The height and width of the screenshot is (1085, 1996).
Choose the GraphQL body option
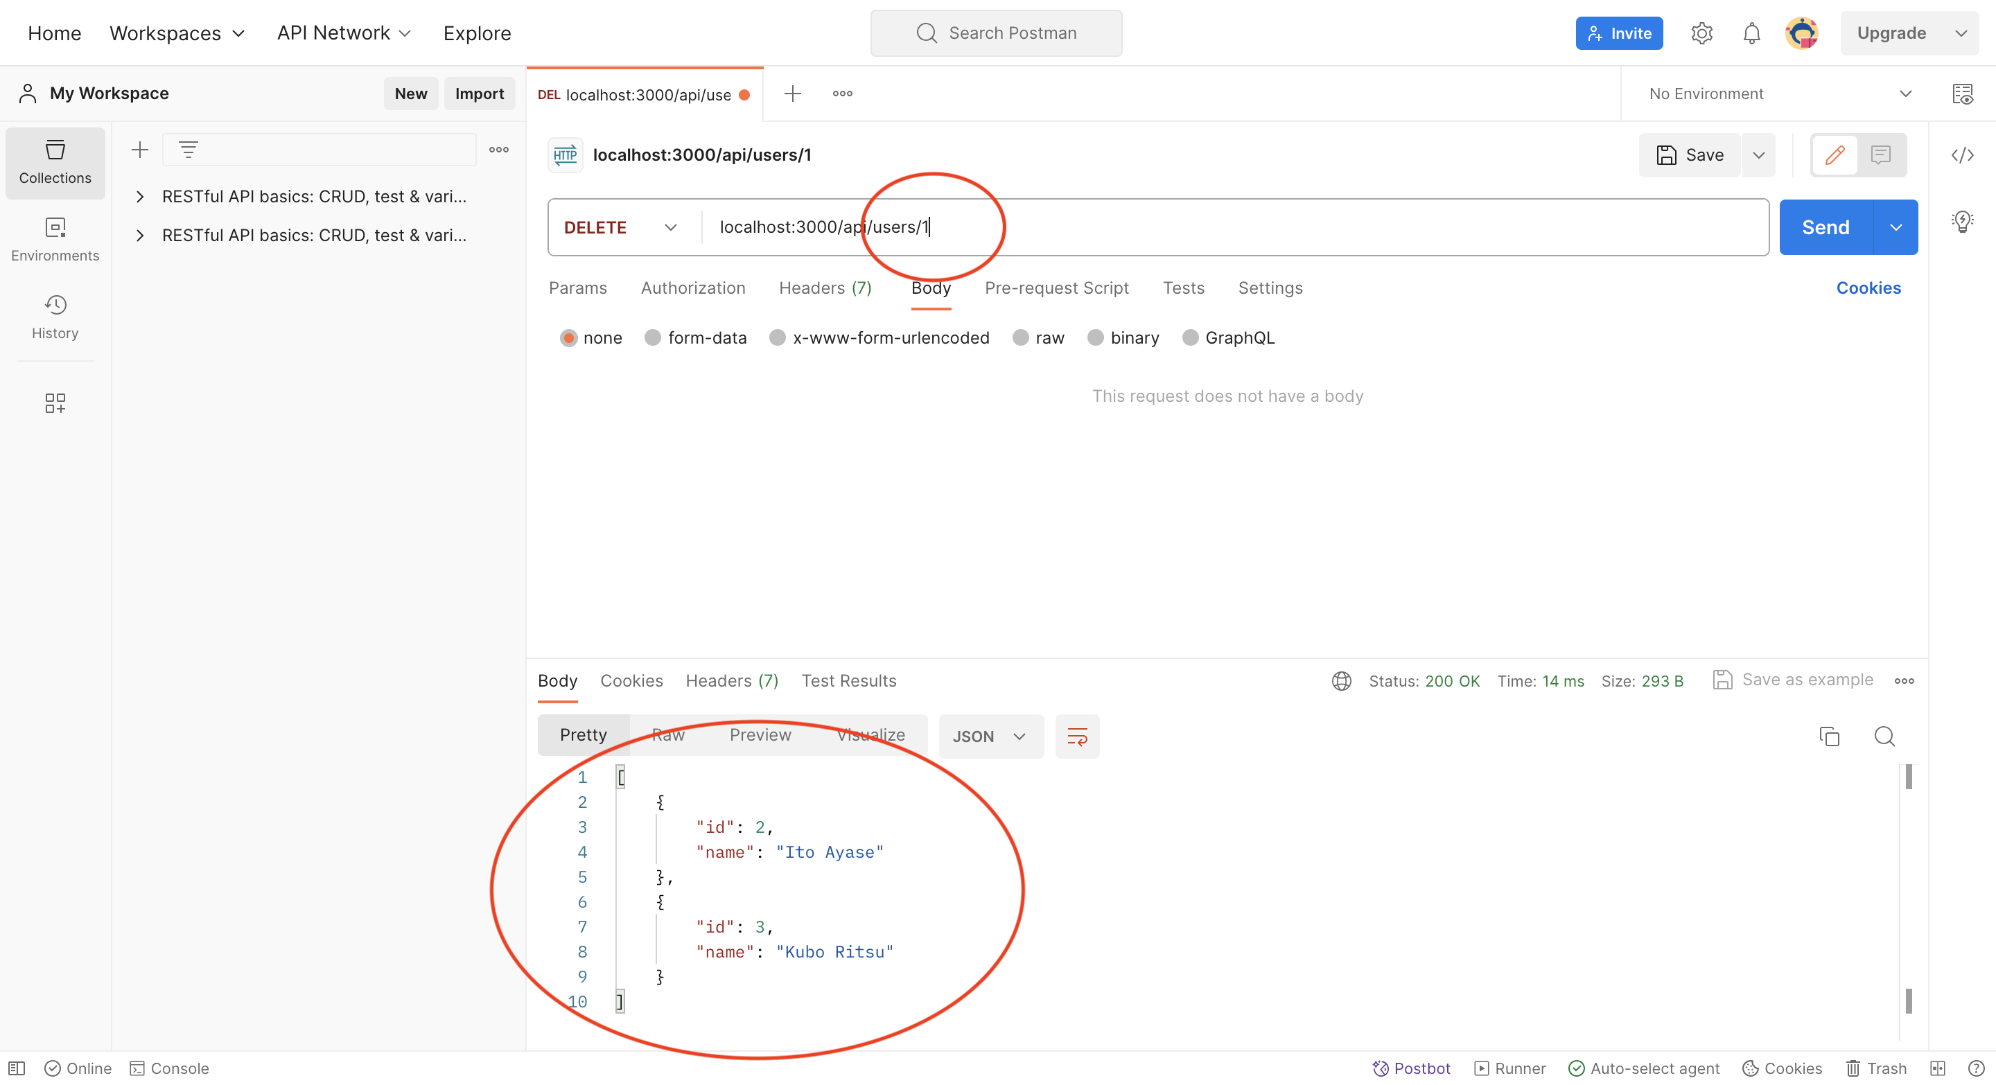(1227, 337)
